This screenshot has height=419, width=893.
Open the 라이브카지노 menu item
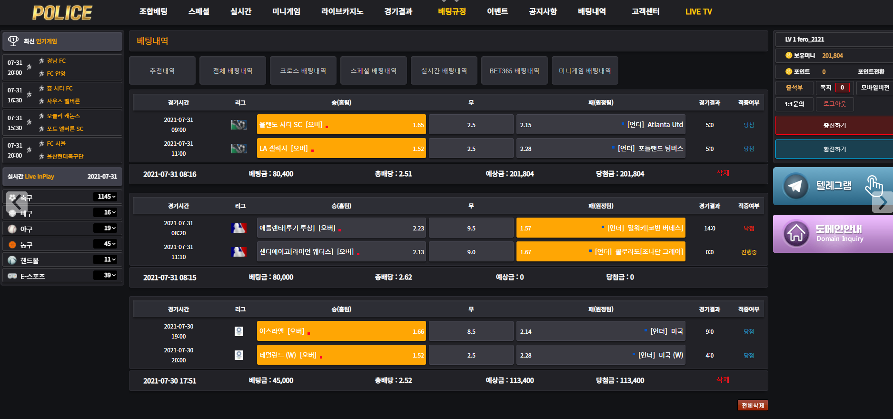[342, 12]
